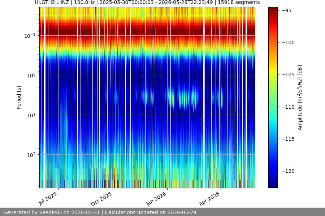The width and height of the screenshot is (325, 216).
Task: Click the −95 colorbar tick label
Action: pyautogui.click(x=286, y=10)
